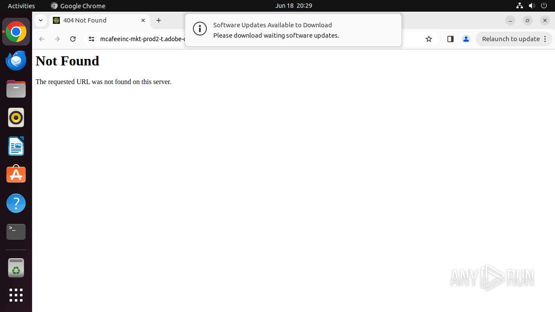Click the Software Updates Available notification
The image size is (555, 312).
point(293,30)
